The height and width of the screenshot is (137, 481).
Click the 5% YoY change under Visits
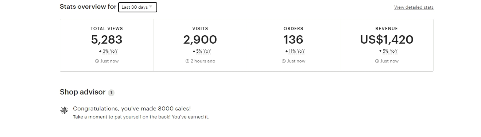pos(203,52)
